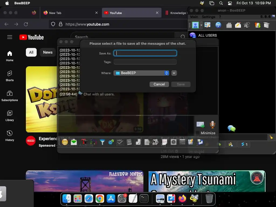Select the All filter chip on YouTube

point(31,52)
